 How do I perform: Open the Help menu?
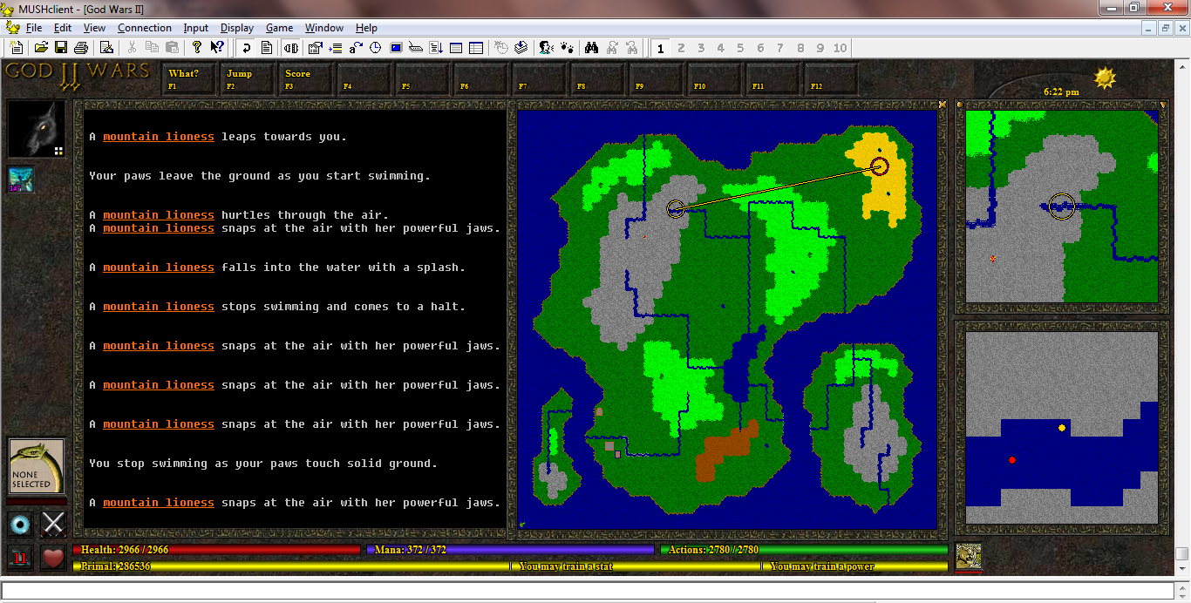[367, 28]
